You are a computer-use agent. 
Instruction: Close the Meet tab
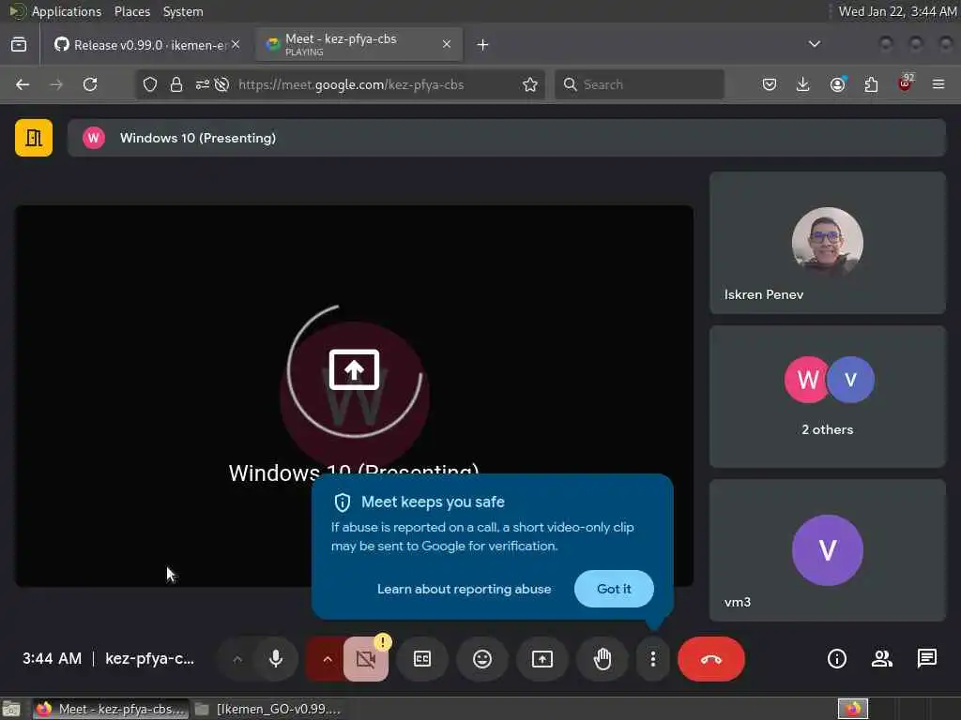coord(447,44)
